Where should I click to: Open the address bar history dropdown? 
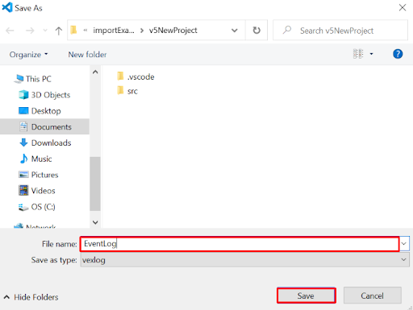235,31
